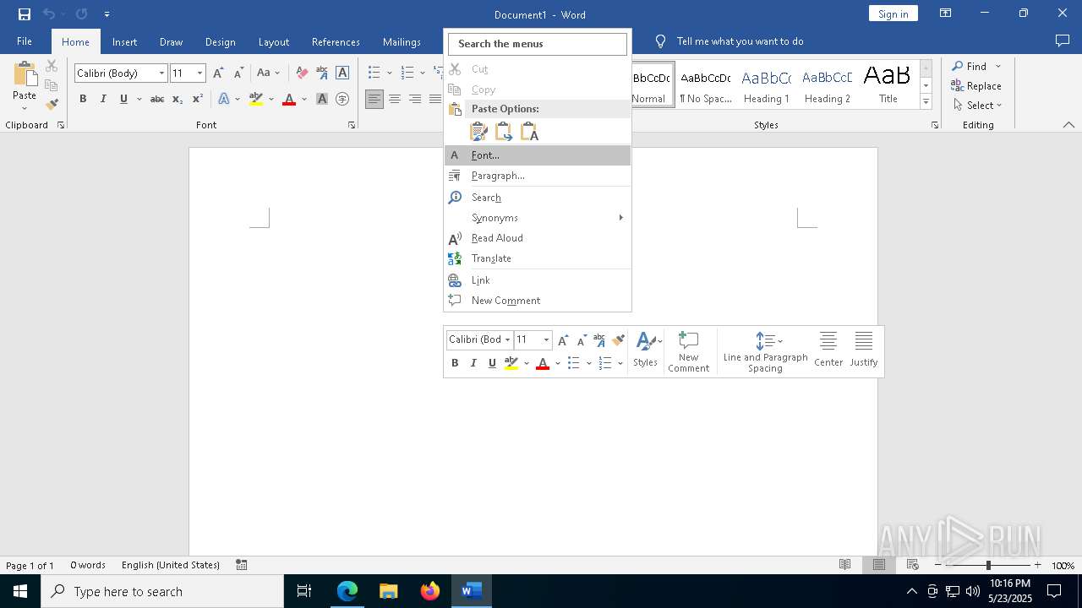Expand the Synonyms submenu
Viewport: 1082px width, 608px height.
538,218
